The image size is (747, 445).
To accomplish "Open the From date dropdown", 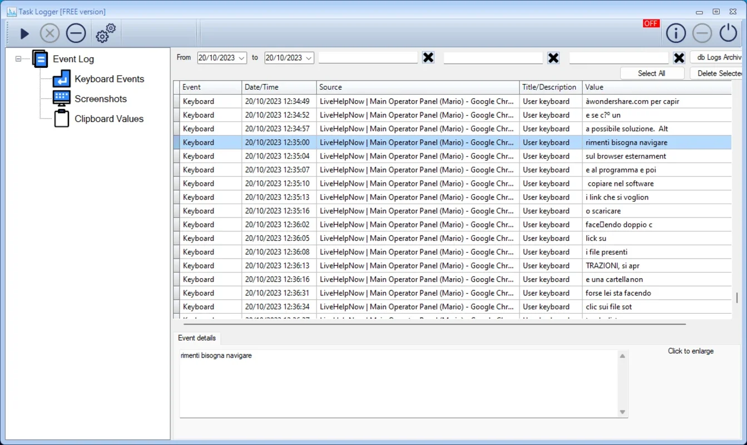I will (241, 58).
